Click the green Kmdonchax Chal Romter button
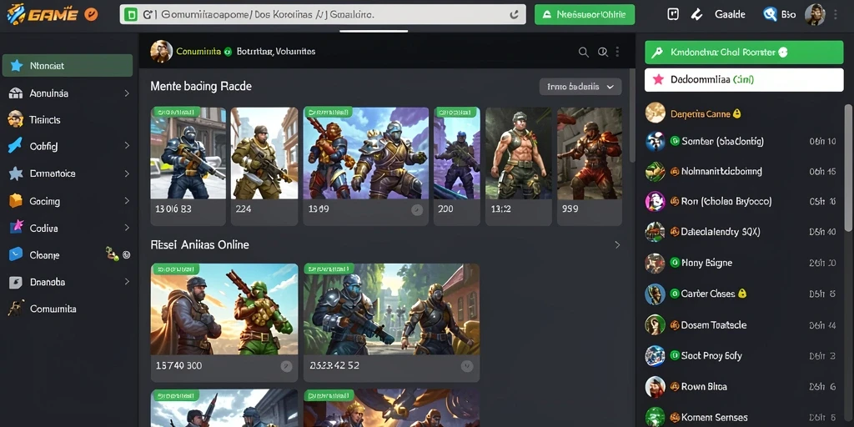 tap(744, 53)
